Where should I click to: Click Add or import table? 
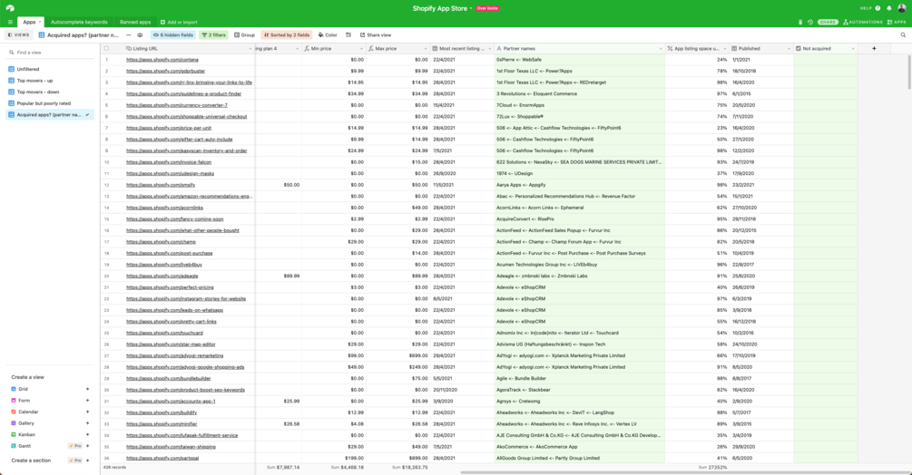click(x=179, y=22)
